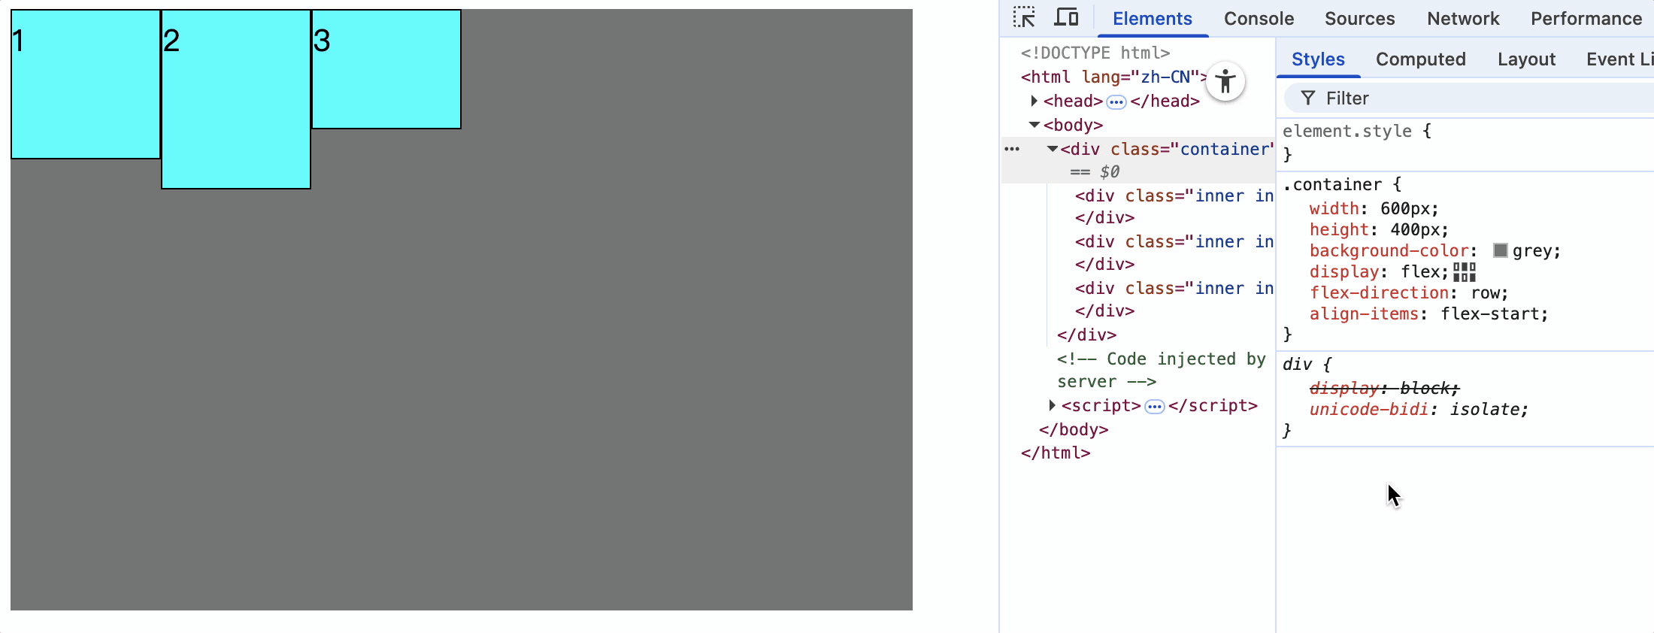Image resolution: width=1654 pixels, height=633 pixels.
Task: Select the Code injected by server comment
Action: (x=1162, y=370)
